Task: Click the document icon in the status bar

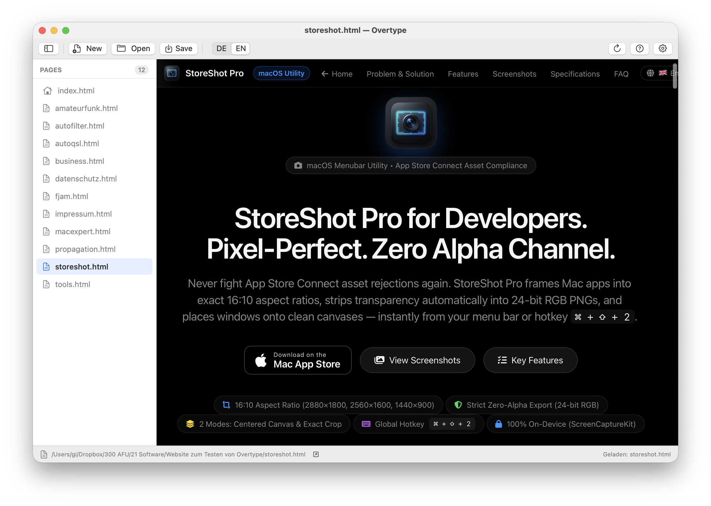Action: pyautogui.click(x=44, y=454)
